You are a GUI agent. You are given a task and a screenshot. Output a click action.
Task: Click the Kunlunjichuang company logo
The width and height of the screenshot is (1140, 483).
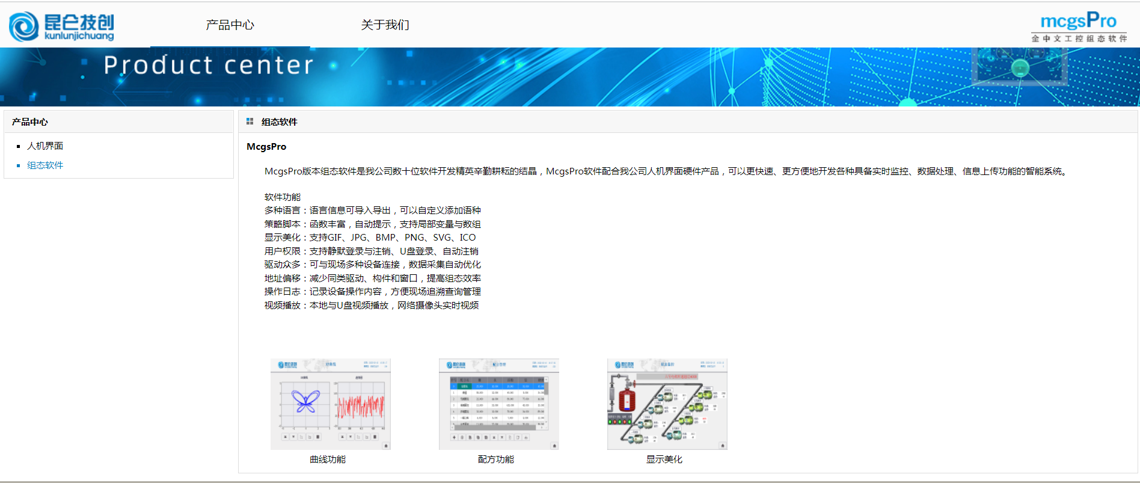pos(61,26)
